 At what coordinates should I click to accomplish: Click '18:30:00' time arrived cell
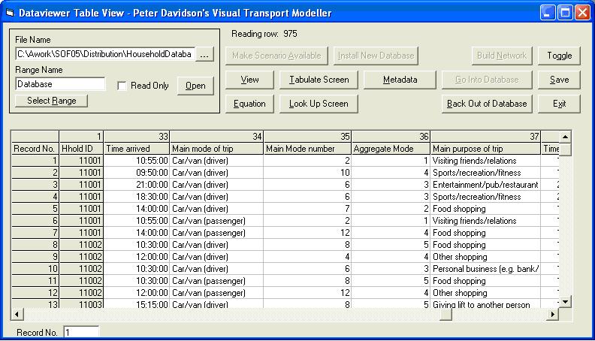point(137,197)
